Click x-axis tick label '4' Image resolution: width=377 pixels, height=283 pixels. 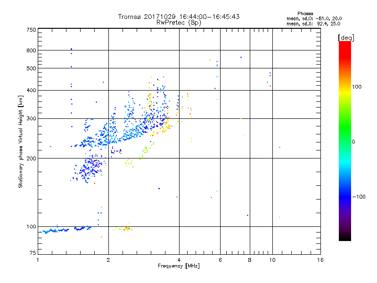pos(179,260)
